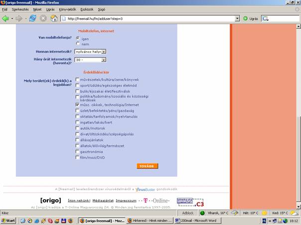The image size is (301, 225).
Task: Open the Könyvjelzők menu
Action: (68, 9)
